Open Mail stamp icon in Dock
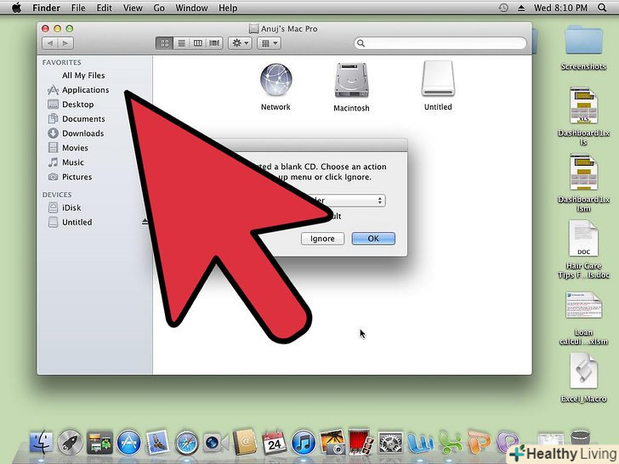The width and height of the screenshot is (619, 464). click(158, 442)
